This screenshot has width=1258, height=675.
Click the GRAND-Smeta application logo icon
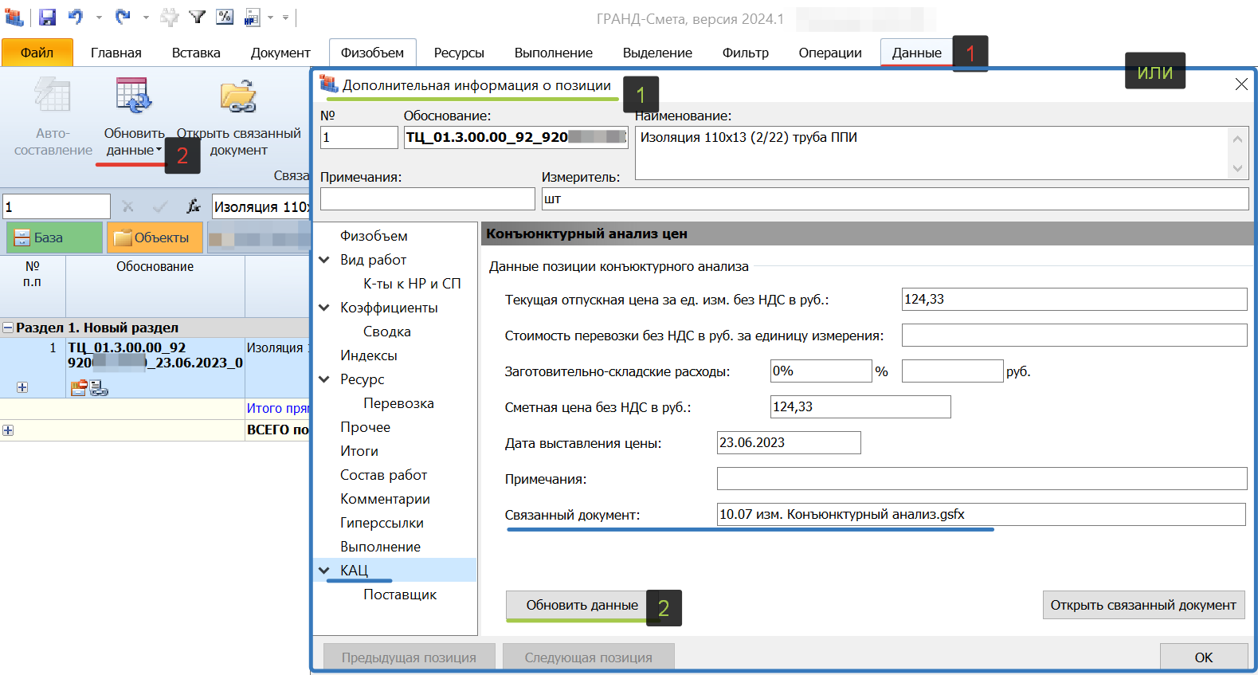point(14,17)
